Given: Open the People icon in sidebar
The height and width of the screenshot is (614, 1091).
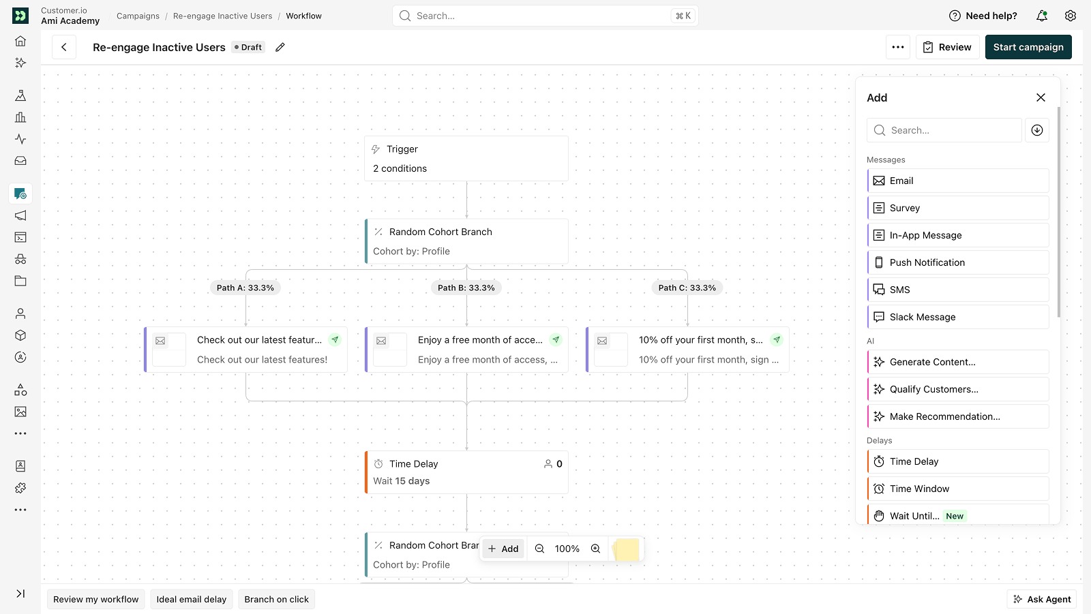Looking at the screenshot, I should click(x=20, y=313).
